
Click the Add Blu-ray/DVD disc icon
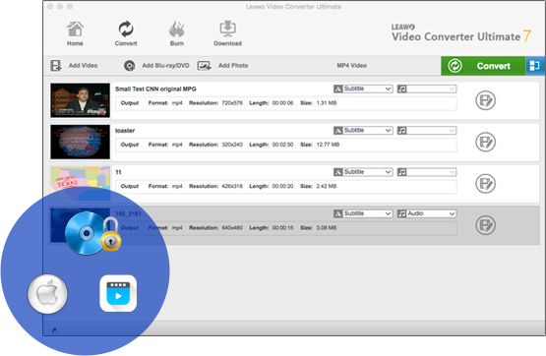pos(130,66)
